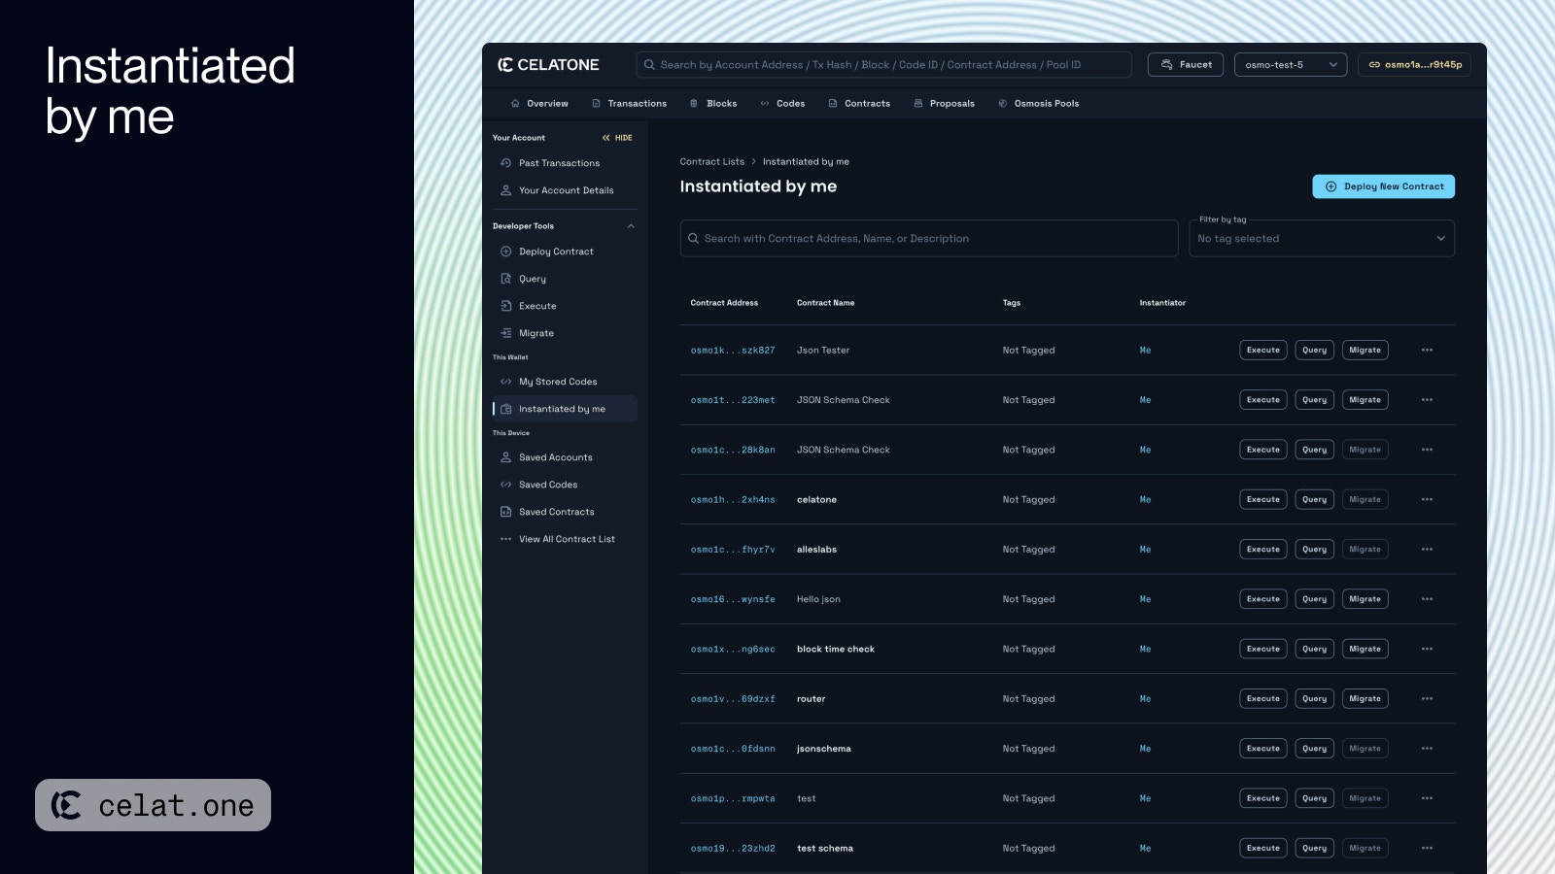Click Query for osmo1t...223met contract

(1314, 400)
